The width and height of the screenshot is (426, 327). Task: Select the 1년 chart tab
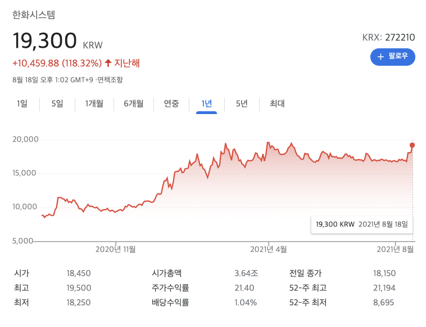click(x=206, y=103)
